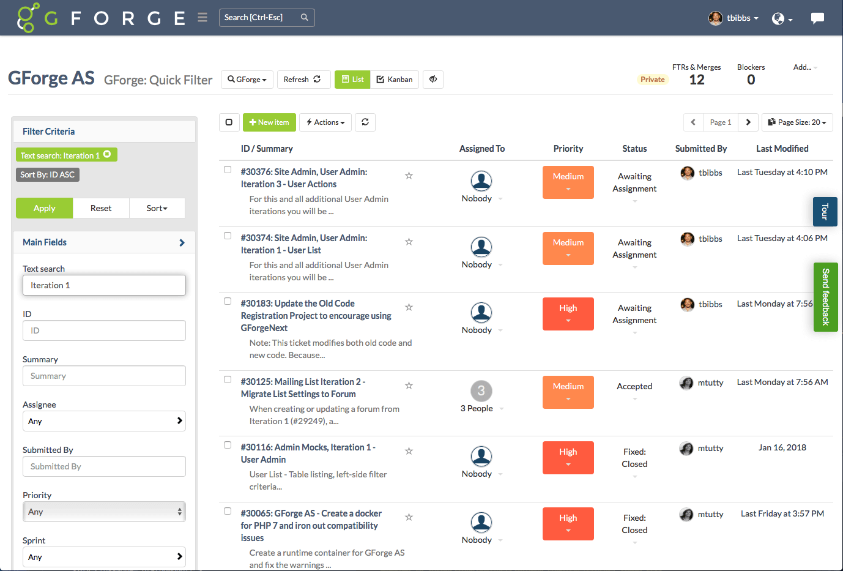Click the Apply filter button
The width and height of the screenshot is (843, 571).
(x=44, y=208)
